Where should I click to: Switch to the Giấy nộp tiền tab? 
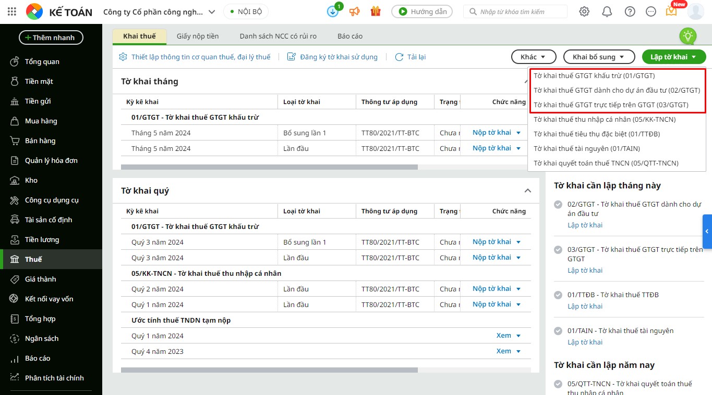tap(198, 36)
